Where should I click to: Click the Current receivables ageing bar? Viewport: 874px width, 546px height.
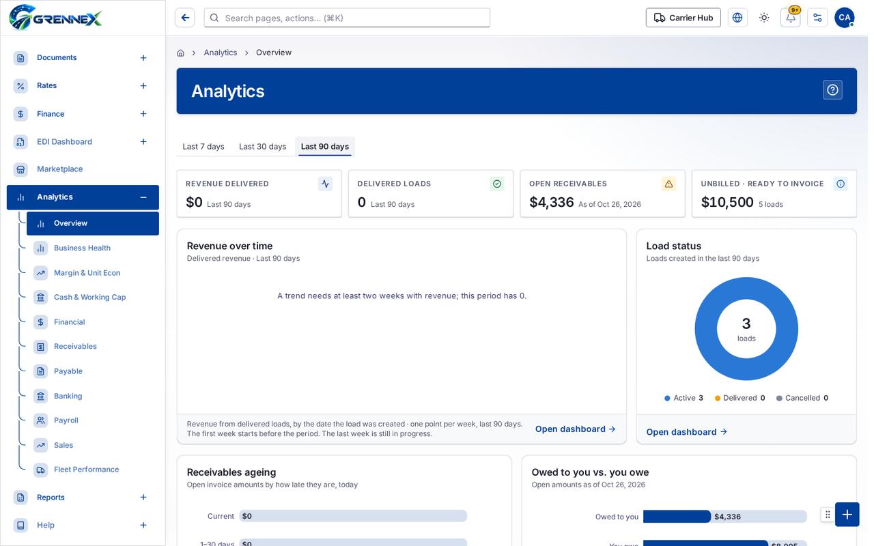point(353,516)
